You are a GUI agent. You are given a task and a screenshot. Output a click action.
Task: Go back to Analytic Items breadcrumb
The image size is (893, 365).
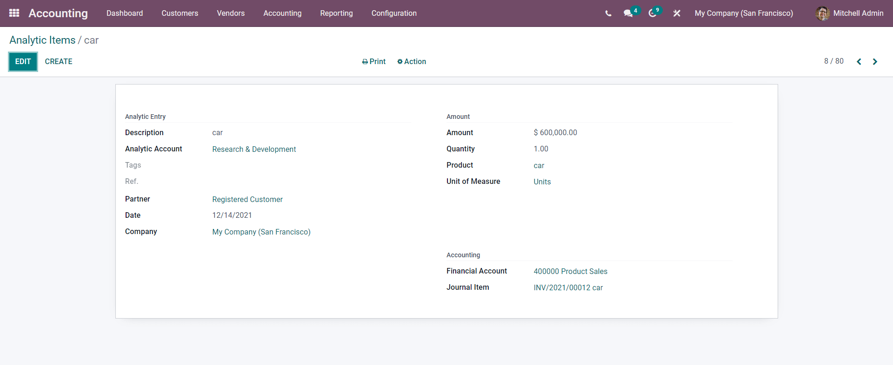tap(42, 40)
